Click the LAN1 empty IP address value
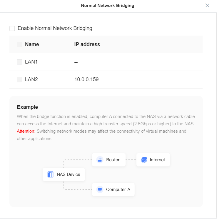 tap(76, 62)
